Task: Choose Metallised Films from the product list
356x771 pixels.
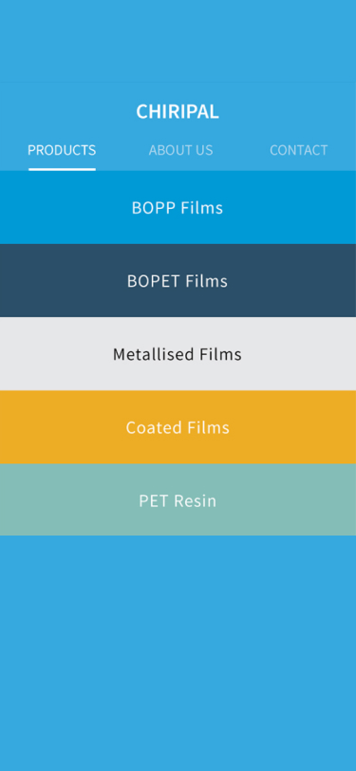Action: click(178, 354)
